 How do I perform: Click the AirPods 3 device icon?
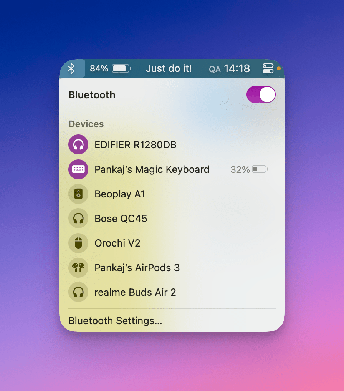[x=78, y=268]
